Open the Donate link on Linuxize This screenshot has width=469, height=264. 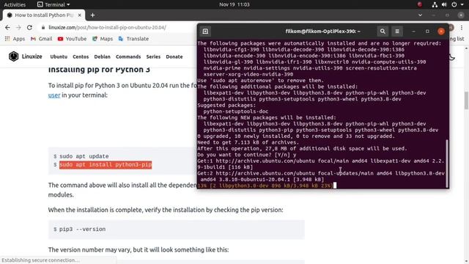pos(174,56)
